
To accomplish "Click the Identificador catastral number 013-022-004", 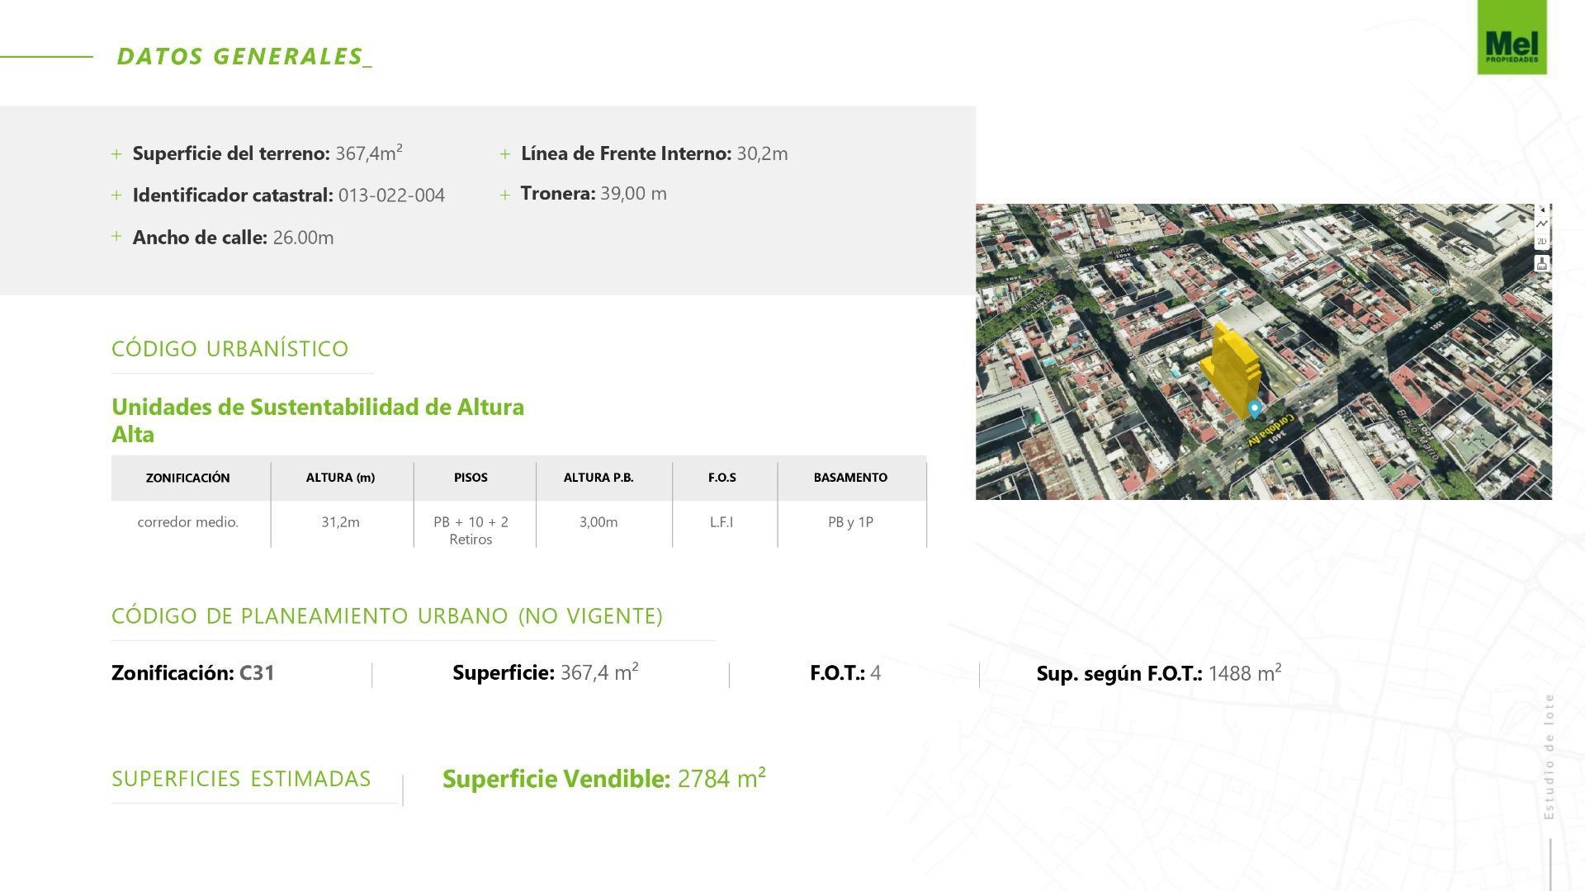I will (x=391, y=196).
